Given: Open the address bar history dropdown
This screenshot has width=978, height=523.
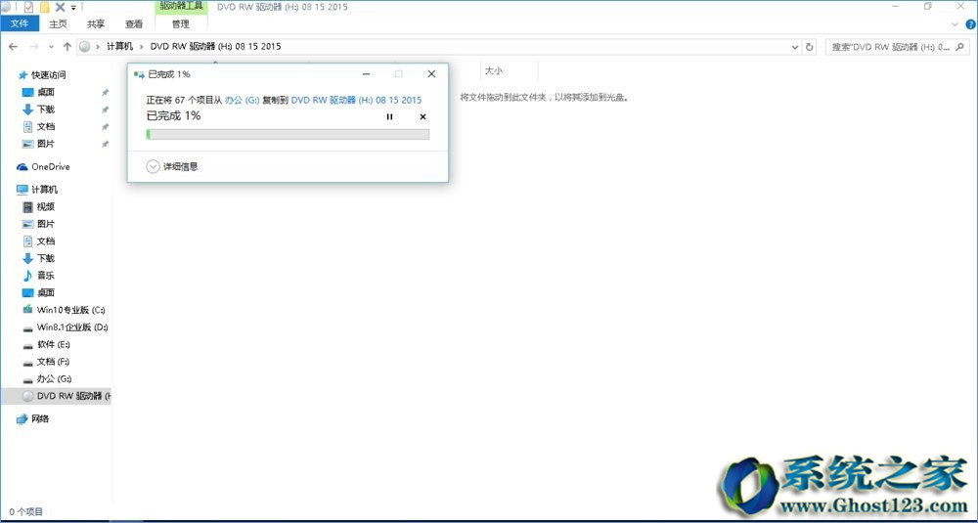Looking at the screenshot, I should 794,47.
